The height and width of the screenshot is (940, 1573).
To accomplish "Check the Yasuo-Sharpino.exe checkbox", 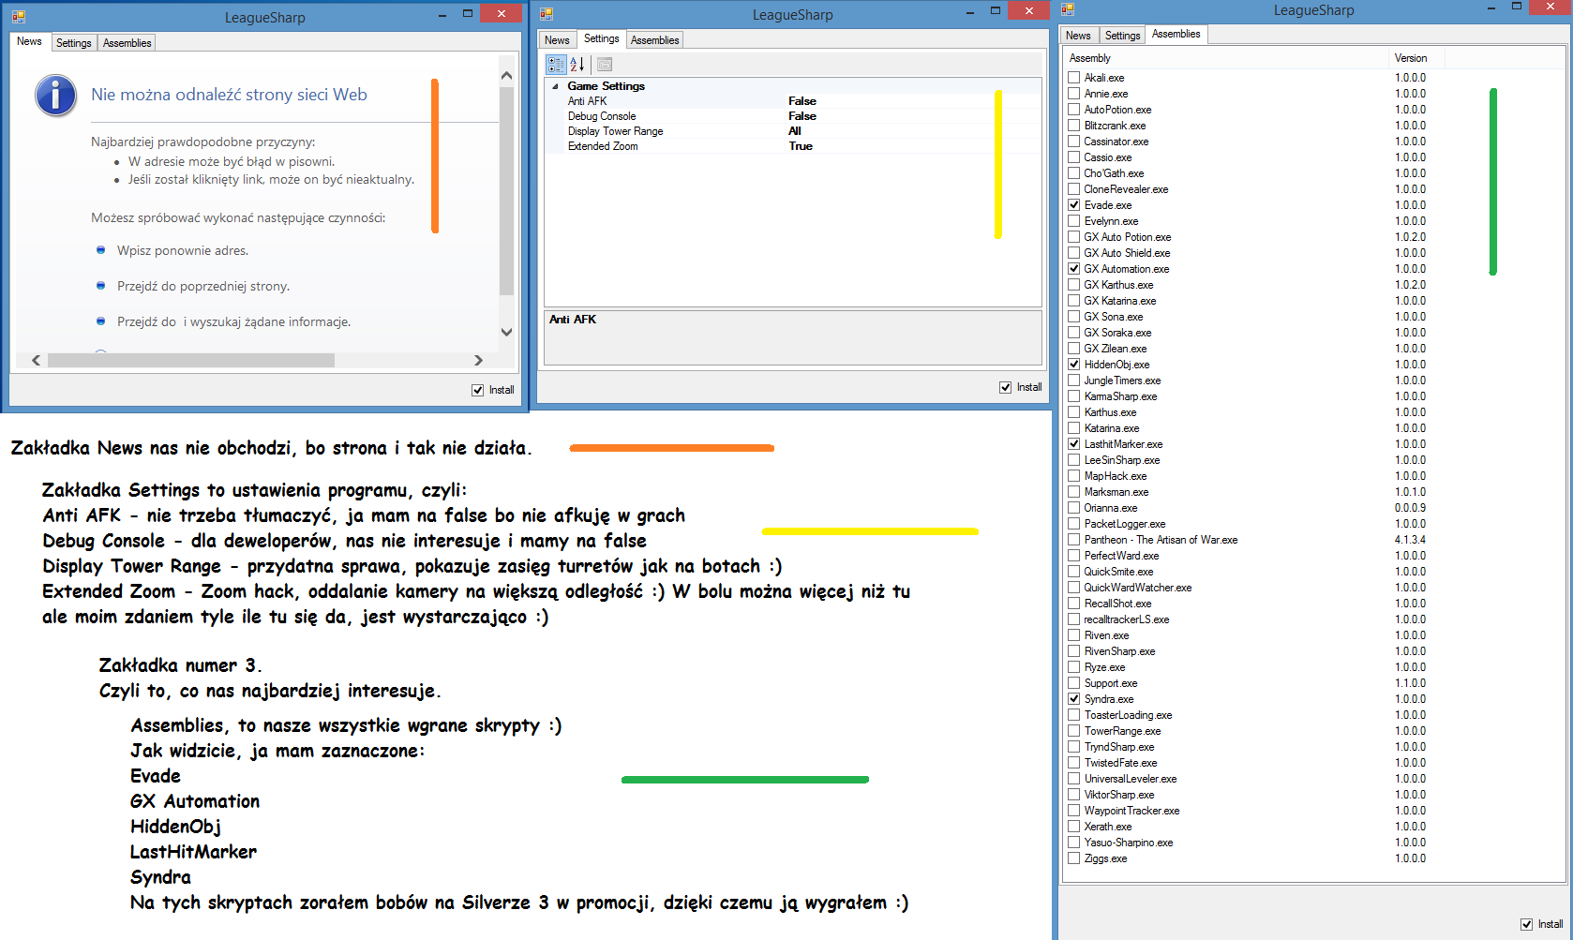I will click(1074, 843).
